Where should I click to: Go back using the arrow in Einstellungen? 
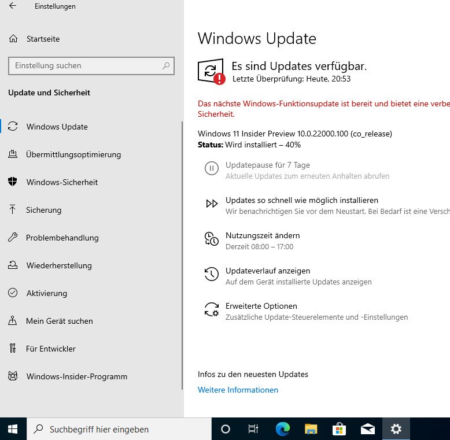[13, 6]
